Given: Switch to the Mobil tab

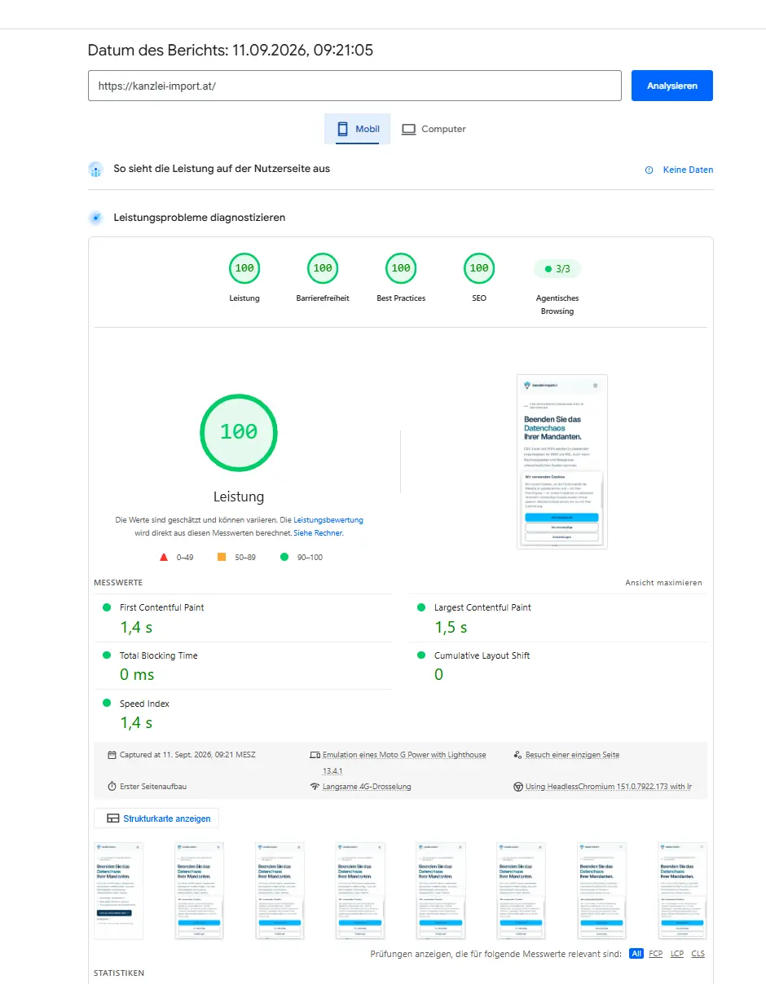Looking at the screenshot, I should [357, 129].
